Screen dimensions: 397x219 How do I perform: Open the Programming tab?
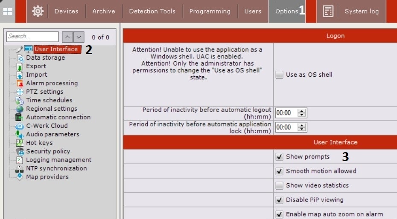210,12
